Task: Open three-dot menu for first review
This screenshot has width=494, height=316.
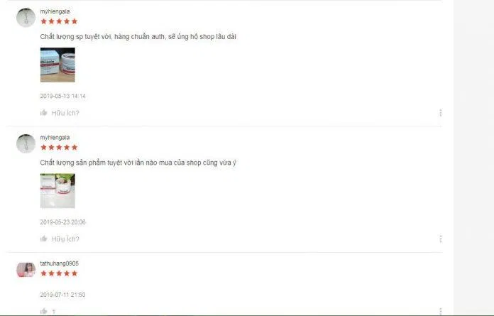Action: [441, 113]
